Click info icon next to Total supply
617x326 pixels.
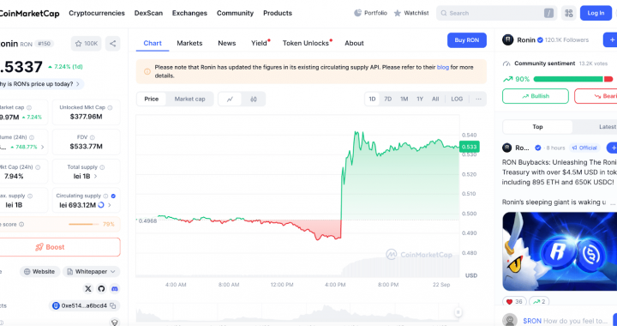[x=102, y=167]
